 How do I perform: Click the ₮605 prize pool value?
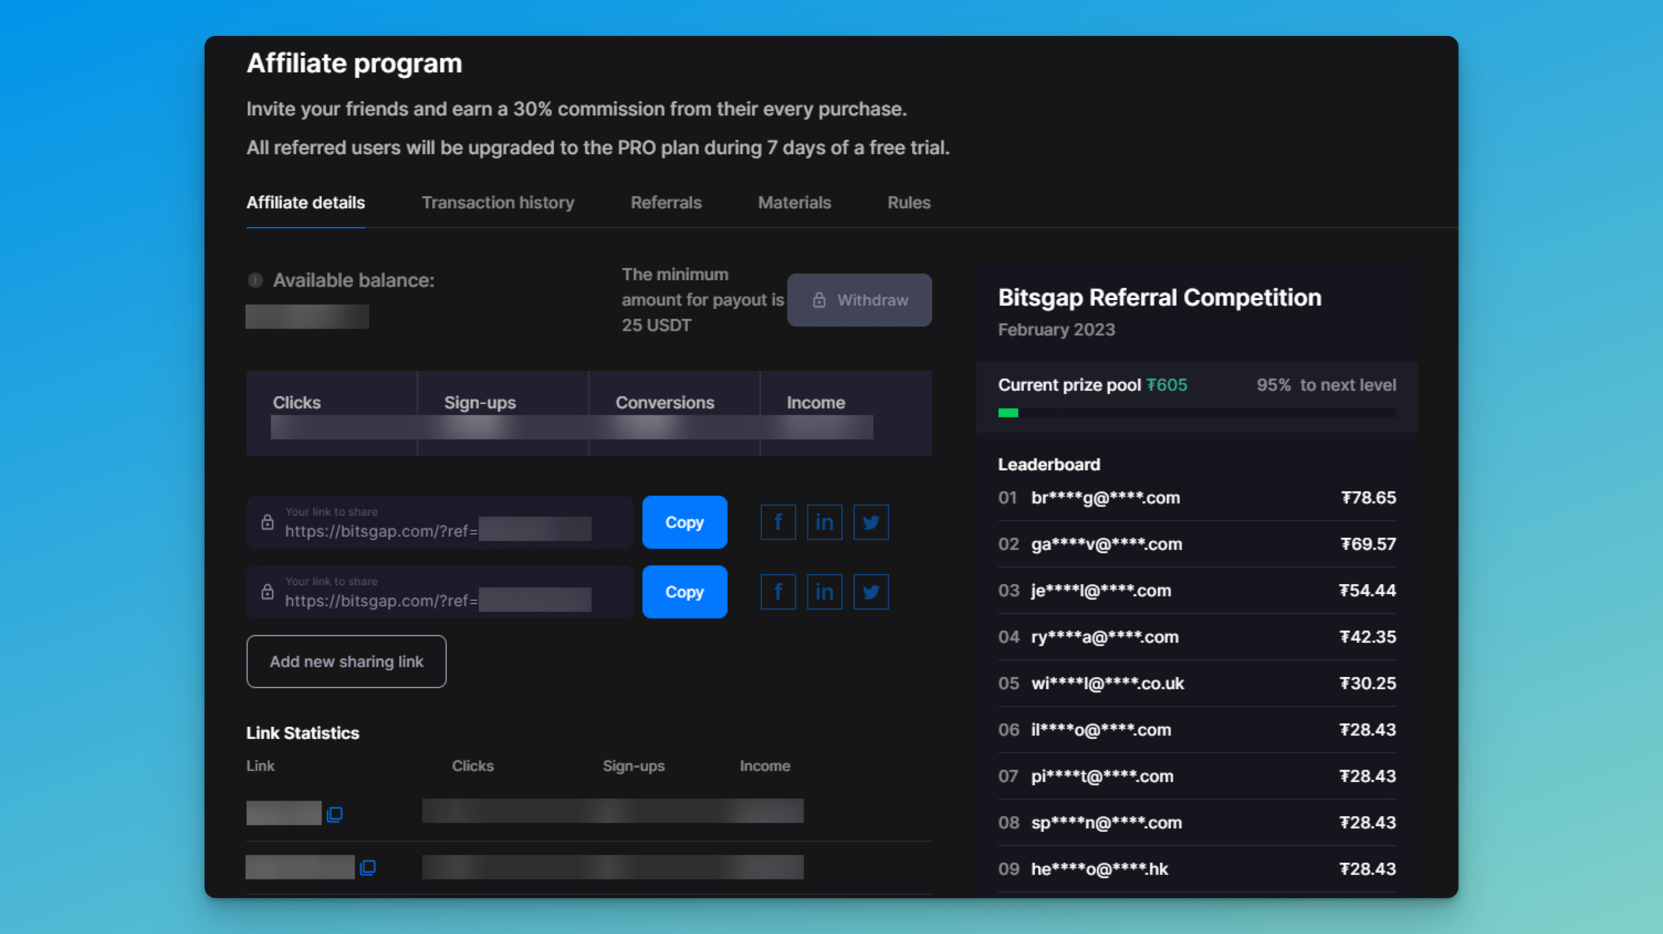click(x=1167, y=385)
